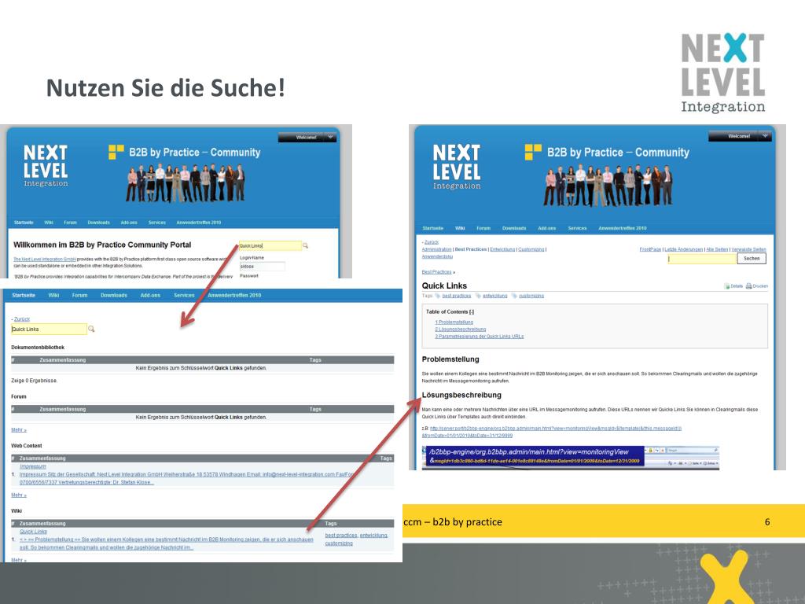Click Login-Name field on welcome page
805x604 pixels.
262,266
